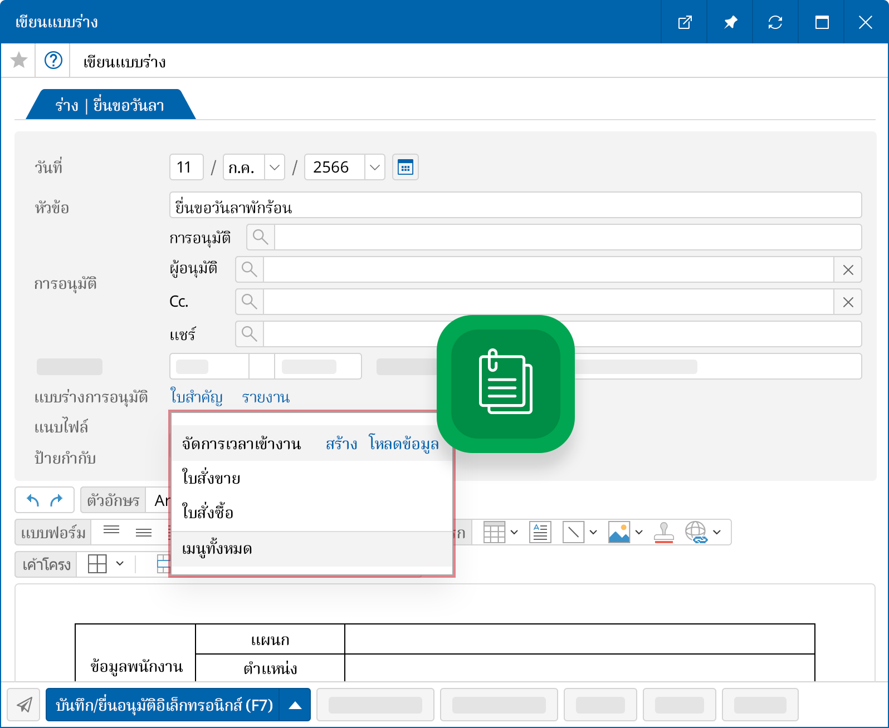
Task: Pin the draft window
Action: click(730, 22)
